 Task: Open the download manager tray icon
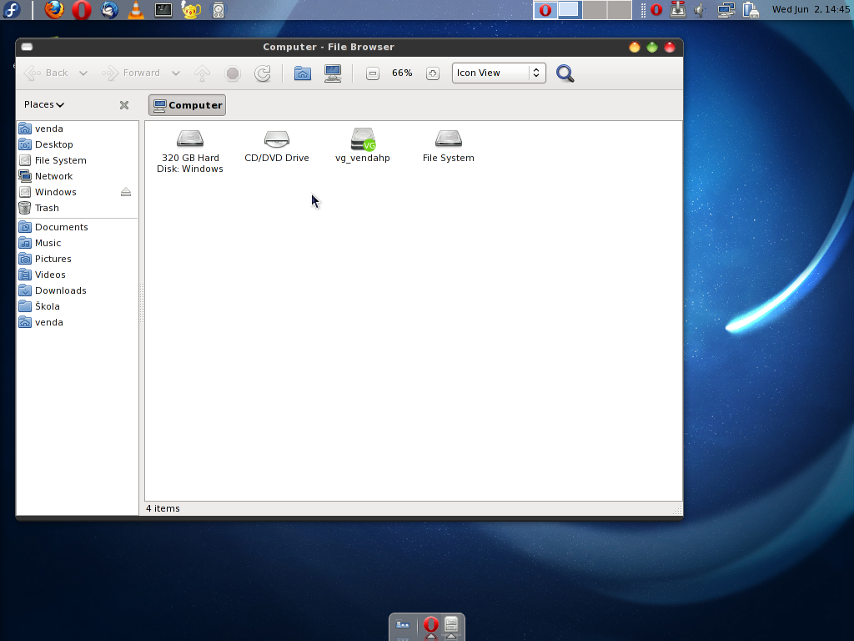click(x=677, y=10)
